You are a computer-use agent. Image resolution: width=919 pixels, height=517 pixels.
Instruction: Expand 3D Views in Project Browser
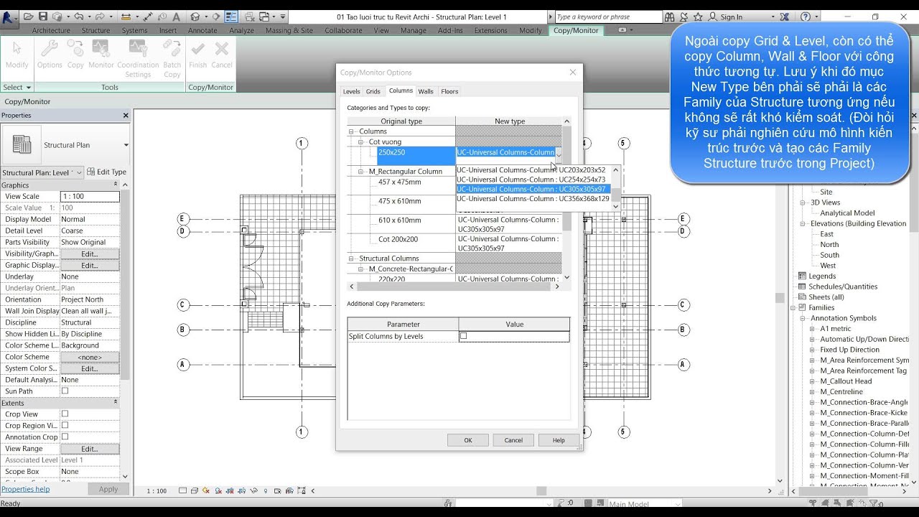coord(803,202)
